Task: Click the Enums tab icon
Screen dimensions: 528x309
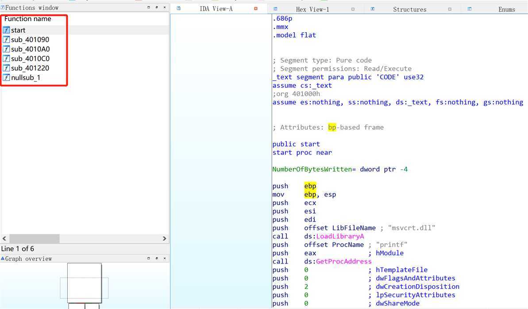Action: click(470, 9)
